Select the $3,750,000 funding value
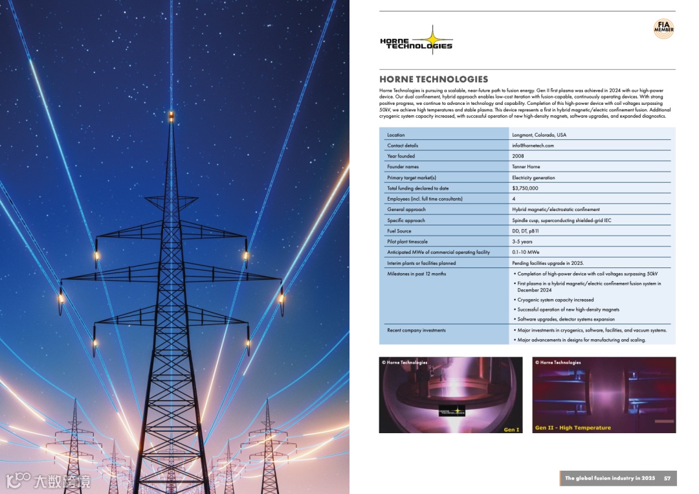Screen dimensions: 699x494 coord(525,188)
